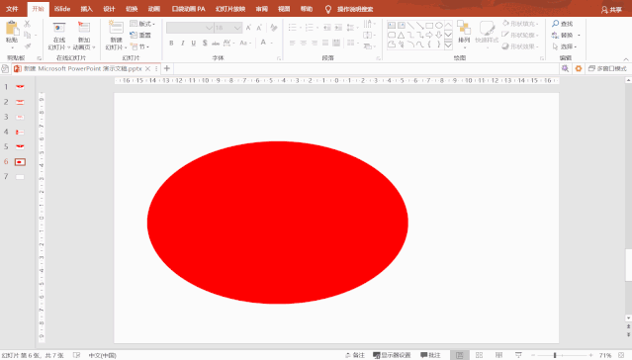This screenshot has height=360, width=632.
Task: Click the Share (共享) button
Action: (611, 10)
